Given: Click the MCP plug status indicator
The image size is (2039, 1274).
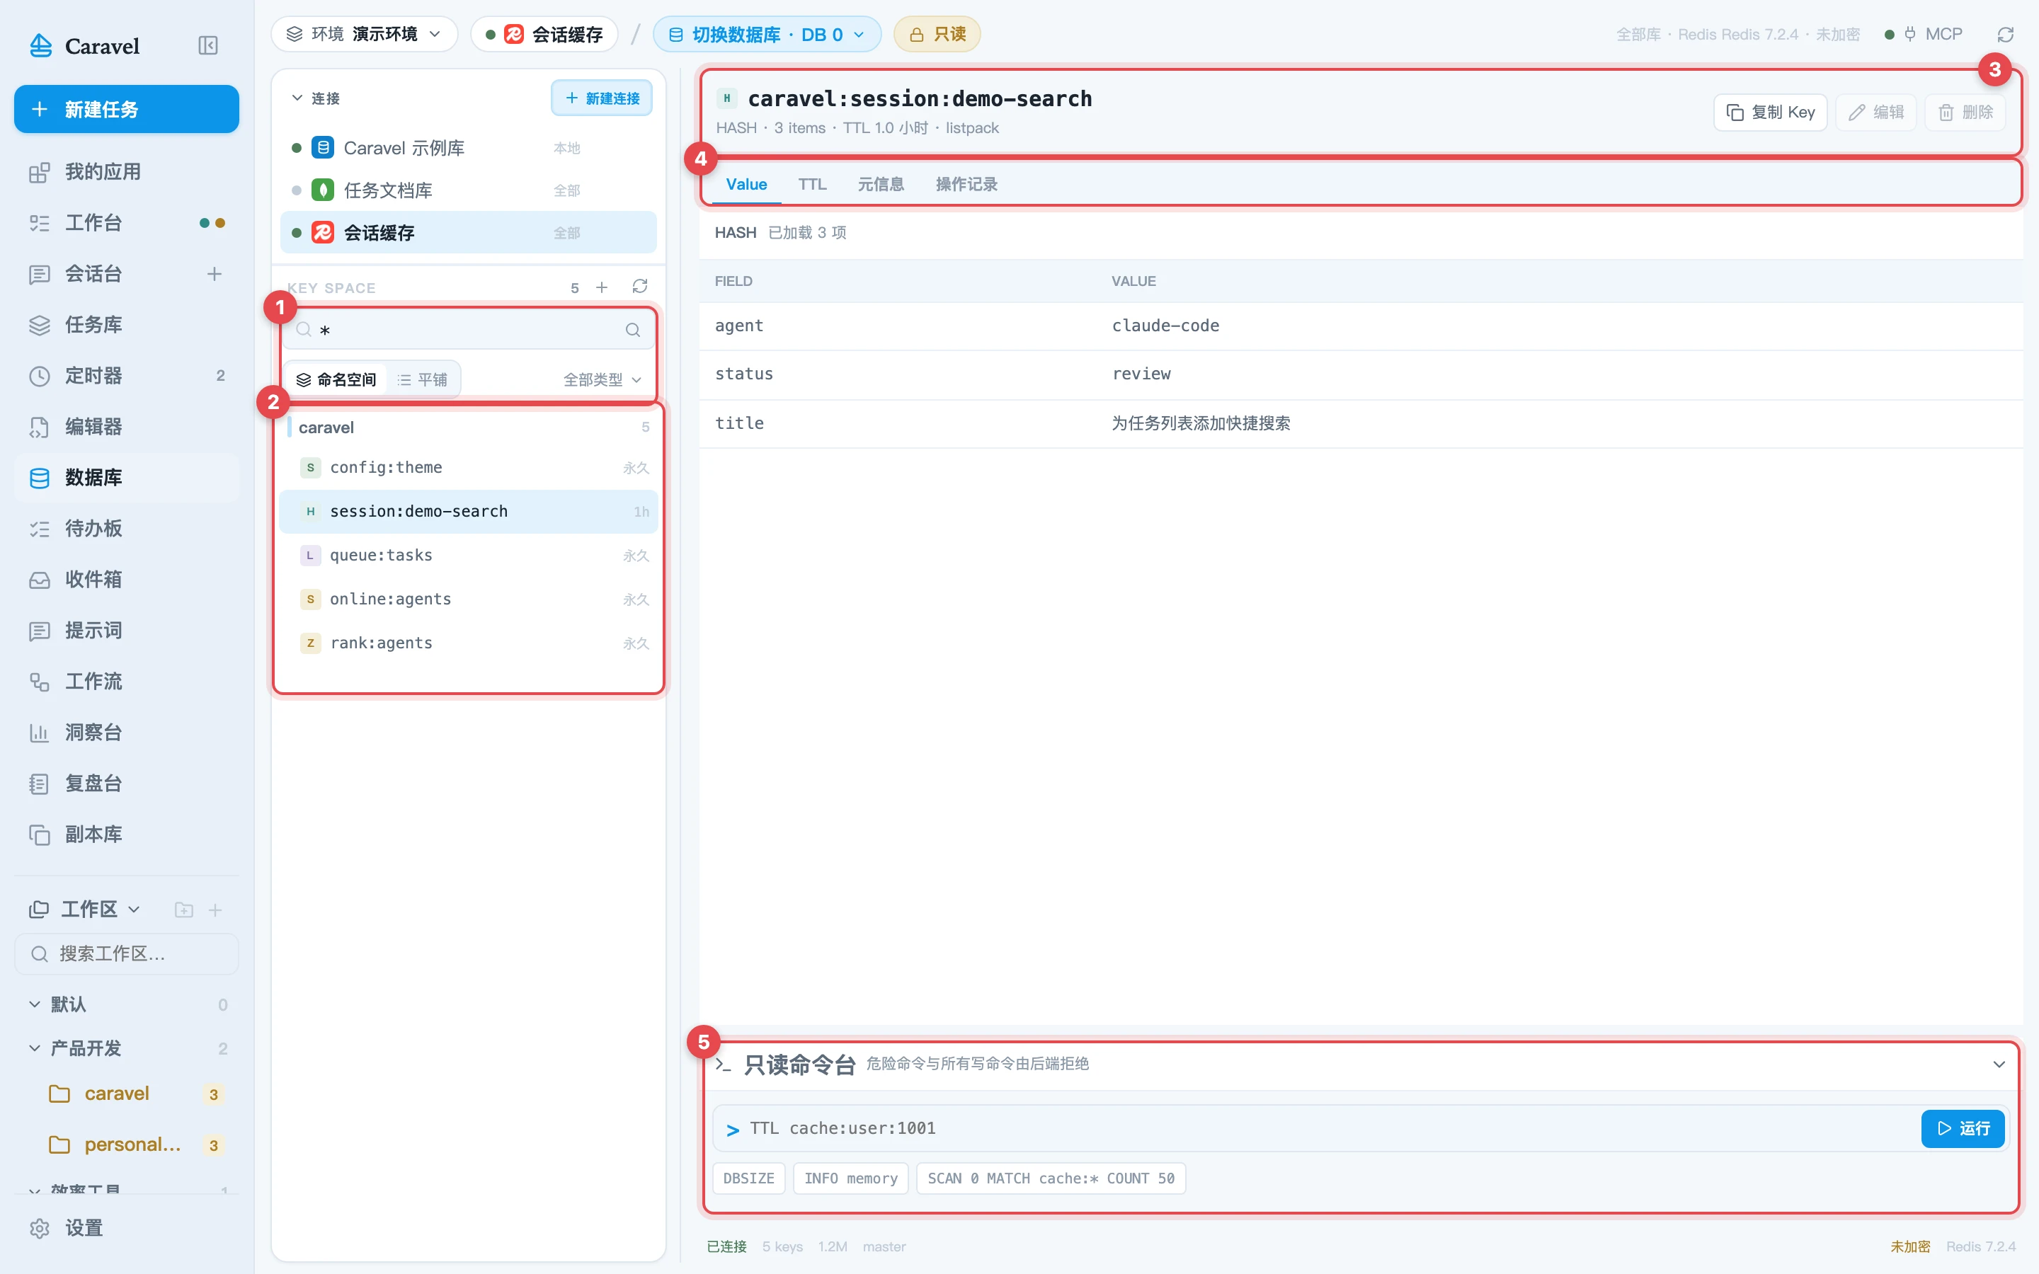Looking at the screenshot, I should [1924, 35].
